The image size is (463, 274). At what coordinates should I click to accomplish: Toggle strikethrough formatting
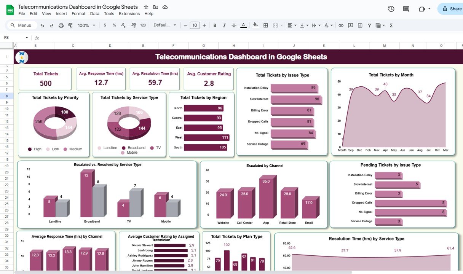(x=234, y=25)
